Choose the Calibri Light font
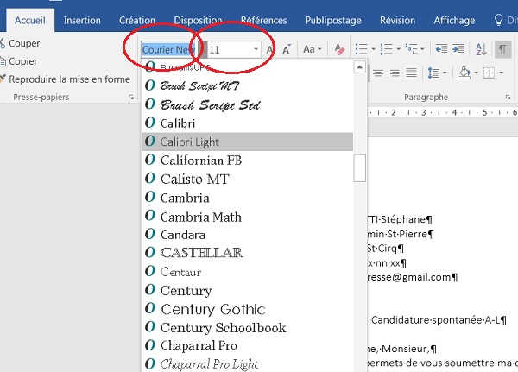 click(x=248, y=142)
